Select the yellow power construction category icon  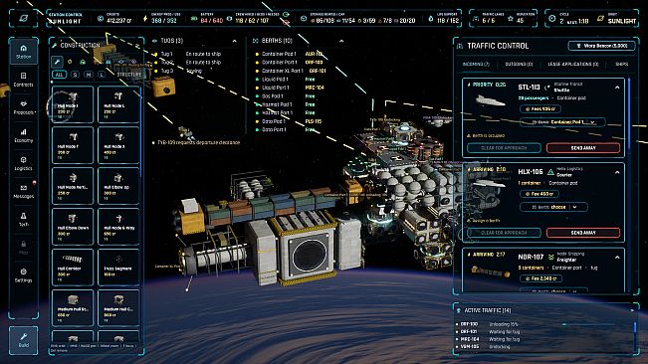70,62
